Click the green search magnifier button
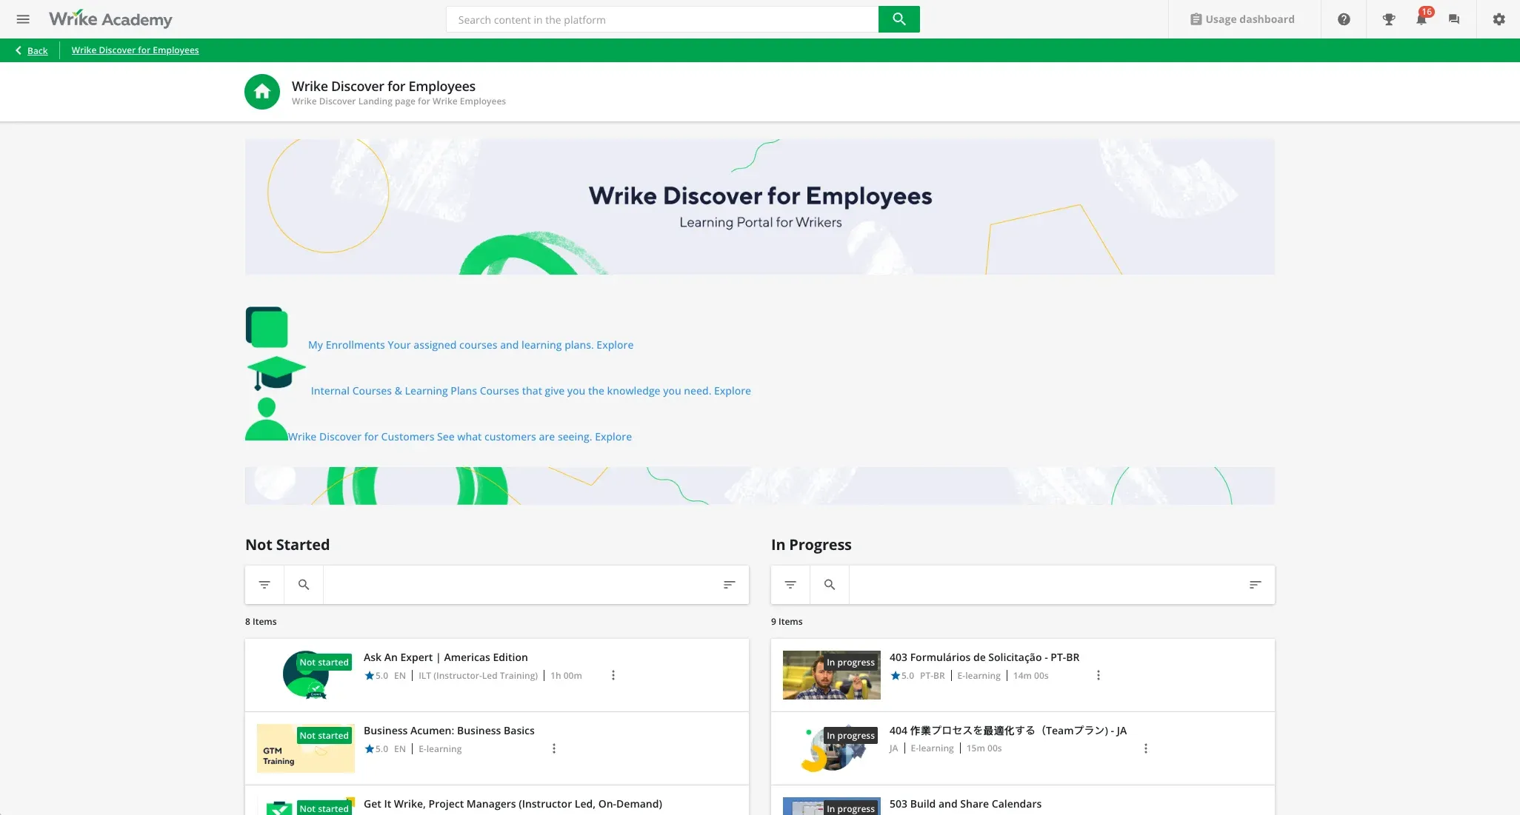This screenshot has width=1520, height=815. tap(899, 19)
